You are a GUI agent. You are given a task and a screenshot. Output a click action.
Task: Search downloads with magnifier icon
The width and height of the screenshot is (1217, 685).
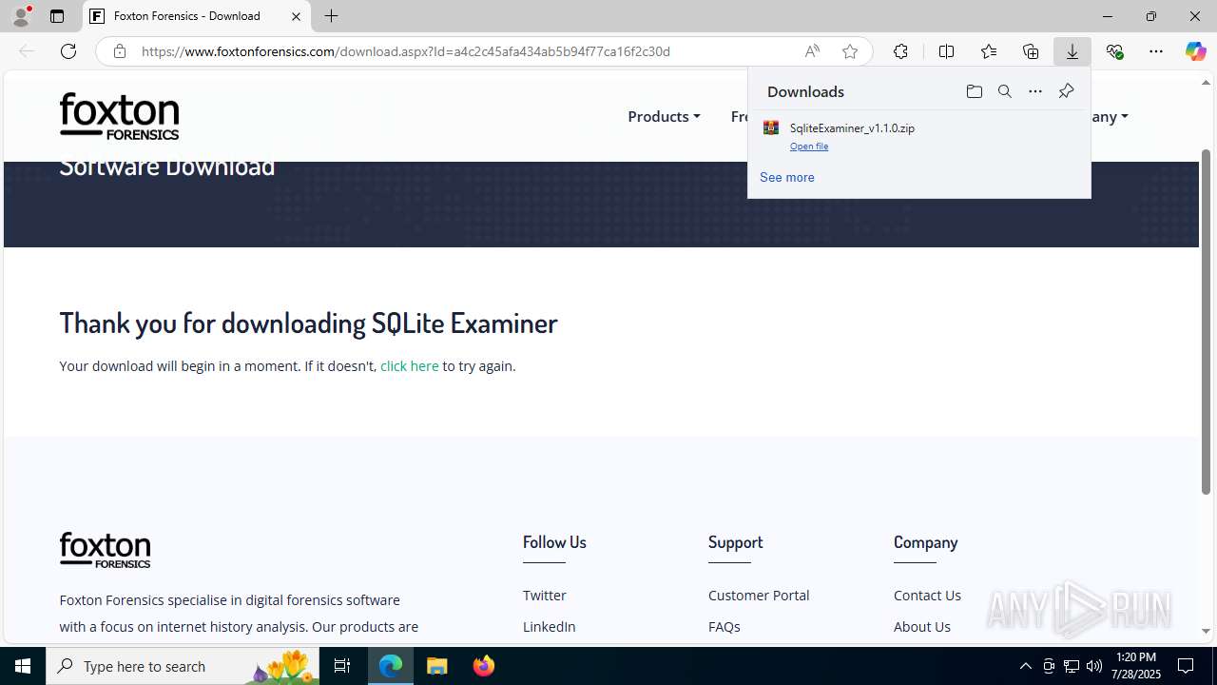coord(1004,91)
